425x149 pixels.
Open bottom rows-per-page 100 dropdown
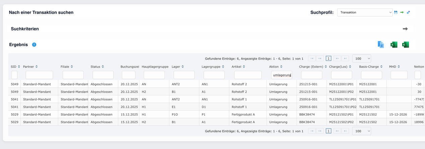(362, 131)
